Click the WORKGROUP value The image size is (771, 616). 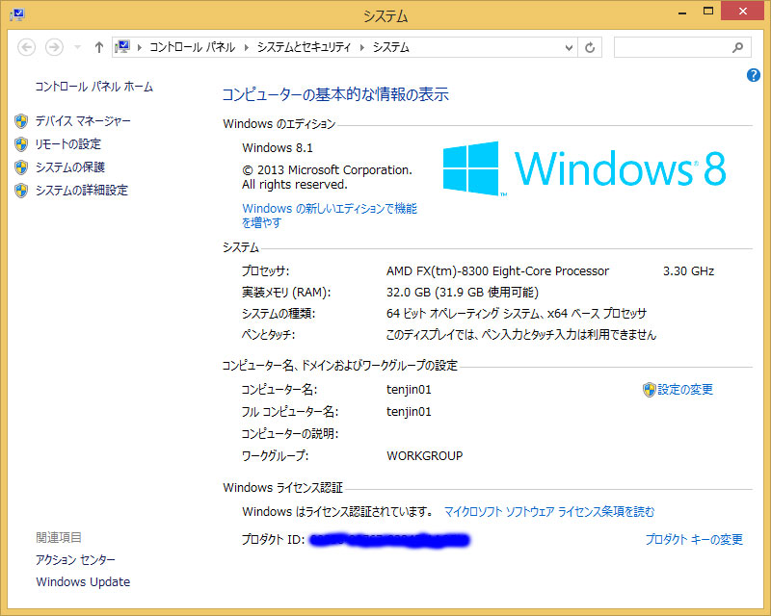click(425, 456)
